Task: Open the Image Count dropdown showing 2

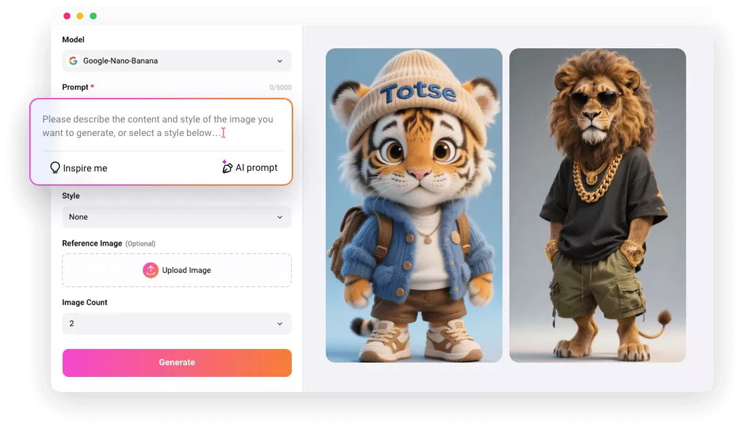Action: coord(177,323)
